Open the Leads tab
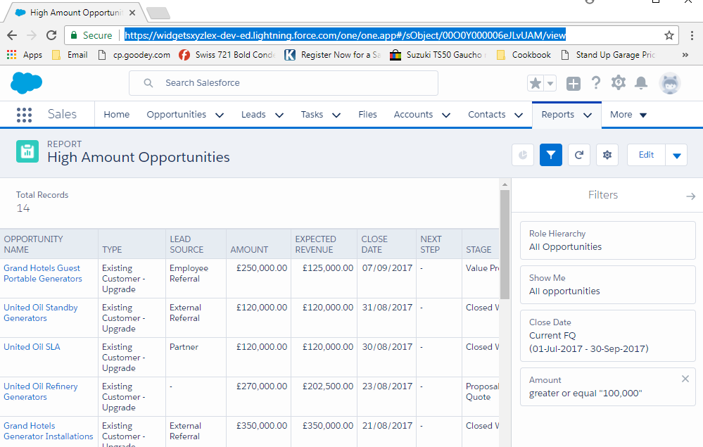Screen dimensions: 703x447 coord(253,115)
